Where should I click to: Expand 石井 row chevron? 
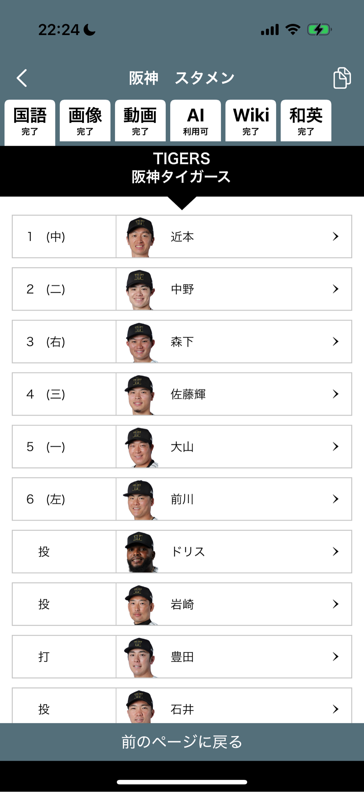click(x=335, y=709)
